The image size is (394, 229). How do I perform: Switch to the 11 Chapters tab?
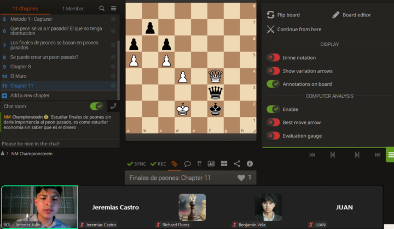click(x=25, y=9)
